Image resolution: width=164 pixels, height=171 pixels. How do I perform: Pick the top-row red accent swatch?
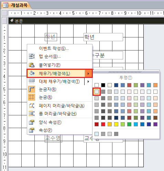point(129,85)
